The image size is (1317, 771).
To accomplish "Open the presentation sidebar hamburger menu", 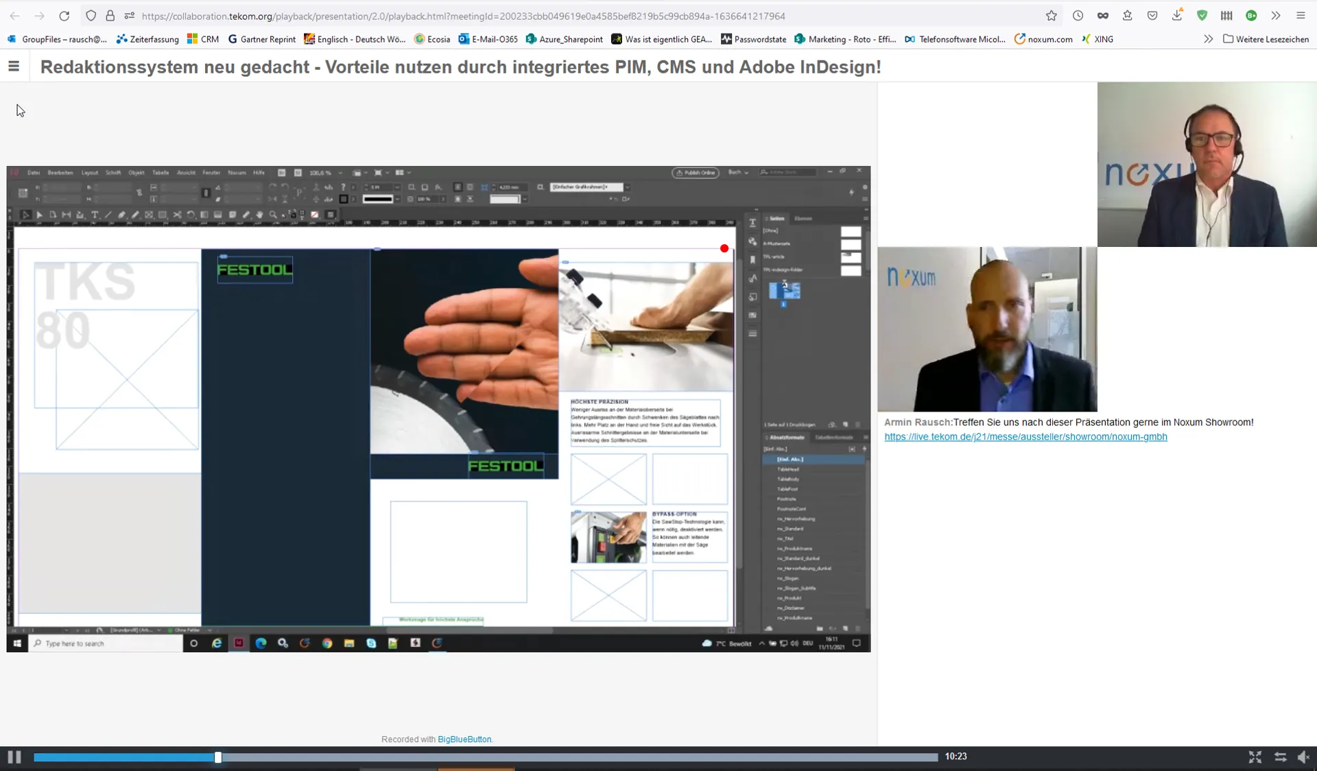I will 14,67.
